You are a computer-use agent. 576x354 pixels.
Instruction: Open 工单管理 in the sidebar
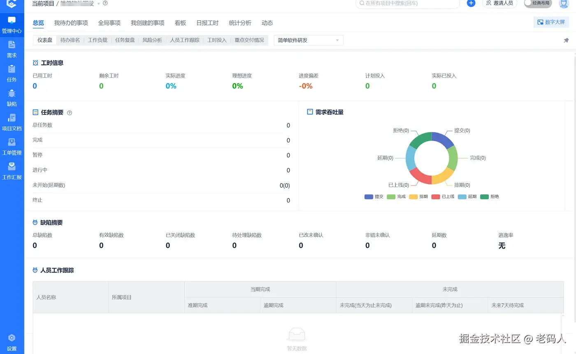pyautogui.click(x=12, y=147)
